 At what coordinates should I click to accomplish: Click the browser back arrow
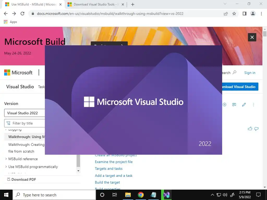pos(6,14)
